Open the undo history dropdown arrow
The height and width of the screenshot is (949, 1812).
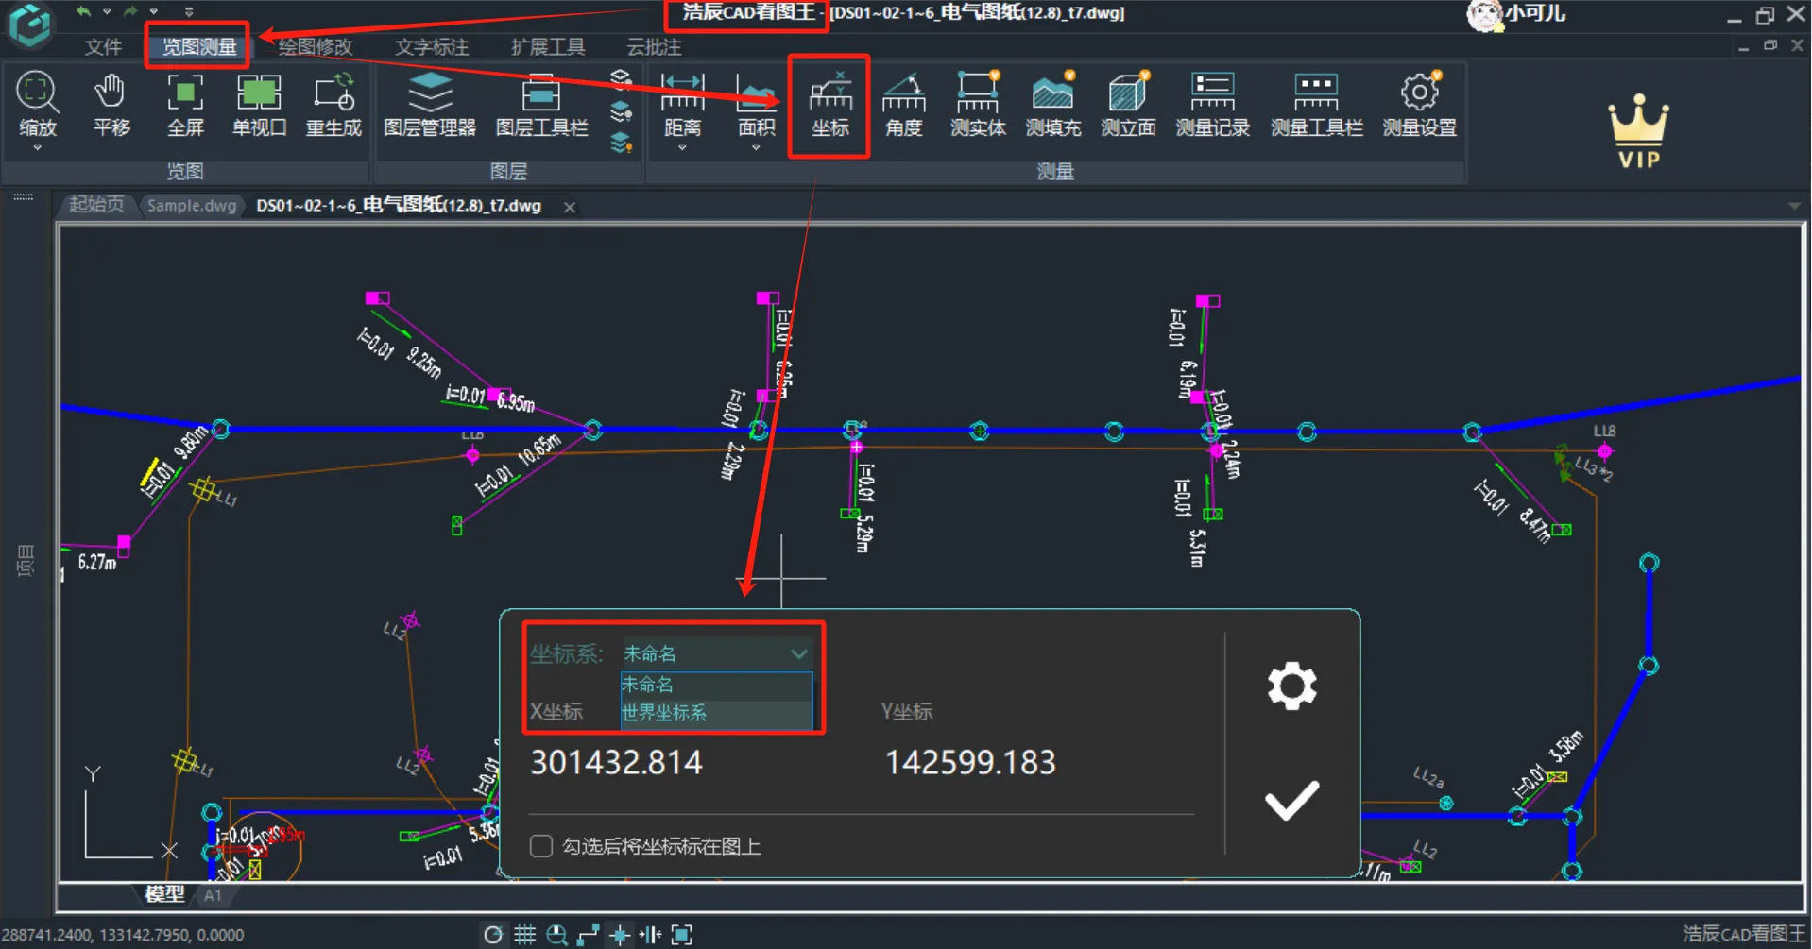click(106, 12)
